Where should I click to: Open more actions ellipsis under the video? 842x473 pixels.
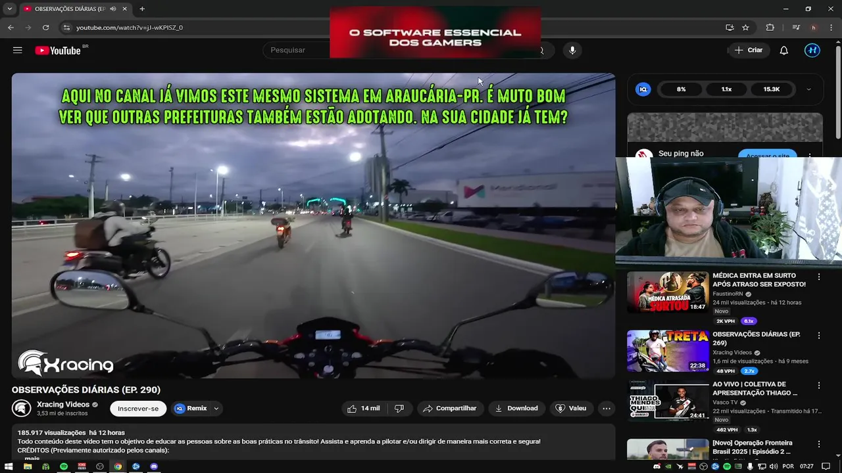[x=607, y=409]
